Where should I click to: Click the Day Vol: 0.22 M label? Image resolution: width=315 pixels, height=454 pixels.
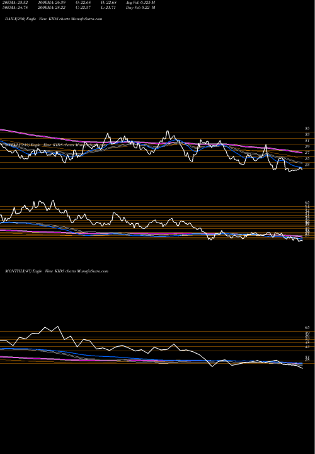(140, 8)
